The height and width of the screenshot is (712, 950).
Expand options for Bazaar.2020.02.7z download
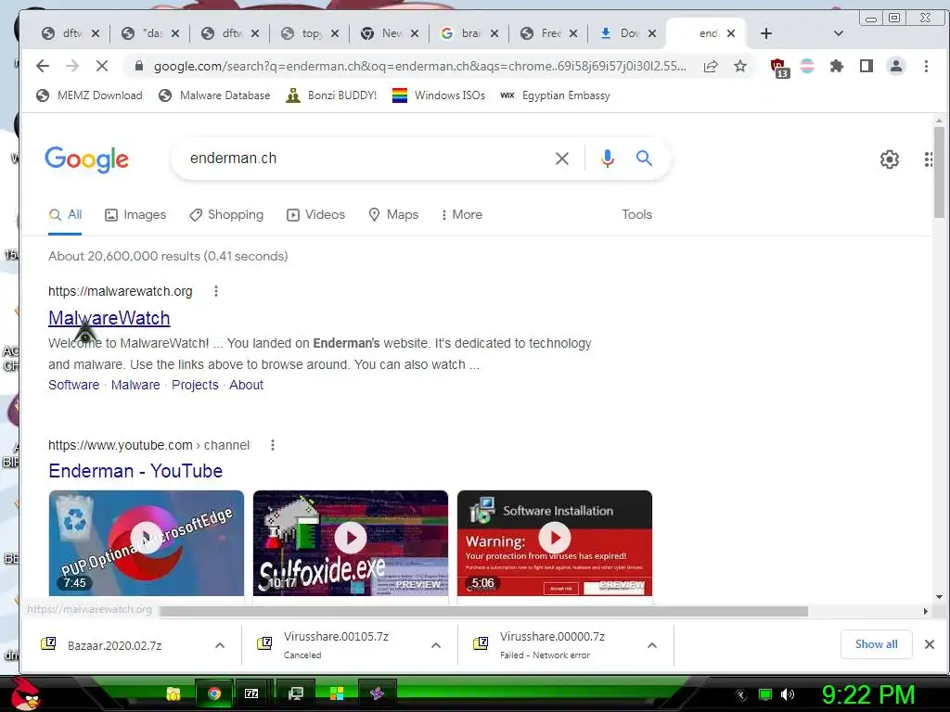coord(220,645)
